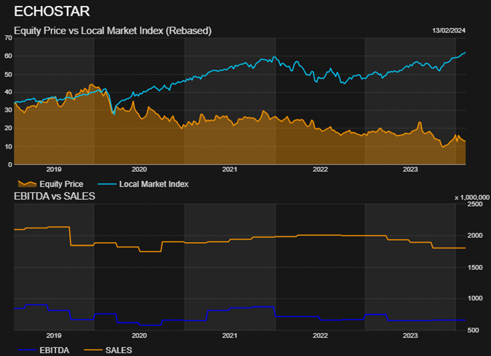Screen dimensions: 491x356
Task: Click the 40 value on the equity axis
Action: pyautogui.click(x=8, y=92)
